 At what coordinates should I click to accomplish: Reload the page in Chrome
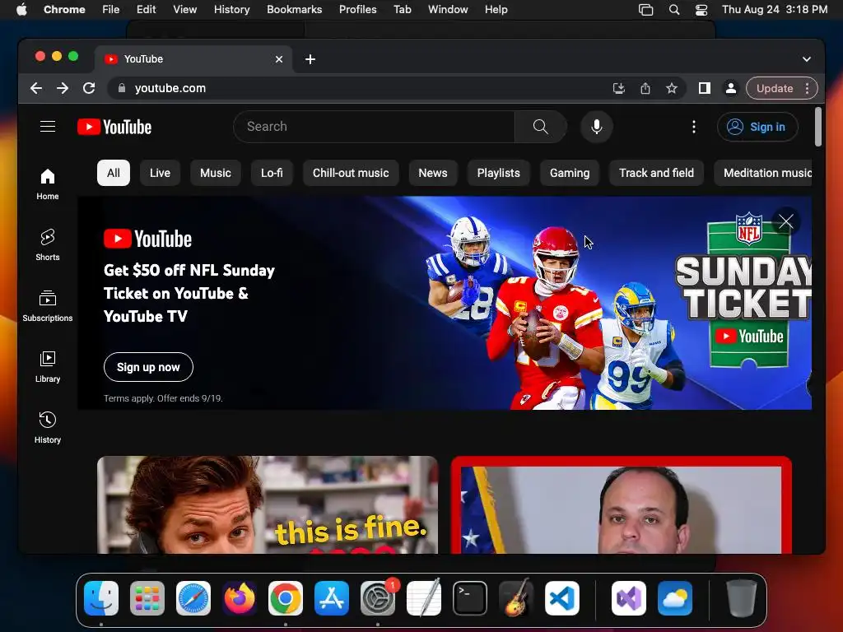(89, 88)
